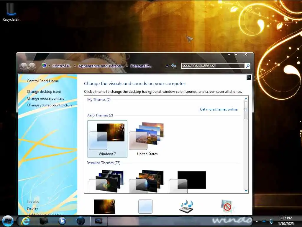Focus the Search Control Panel field
The image size is (302, 227).
pyautogui.click(x=213, y=66)
